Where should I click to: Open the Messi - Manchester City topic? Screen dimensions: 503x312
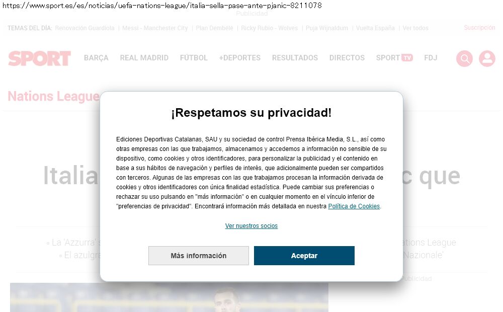click(x=155, y=28)
